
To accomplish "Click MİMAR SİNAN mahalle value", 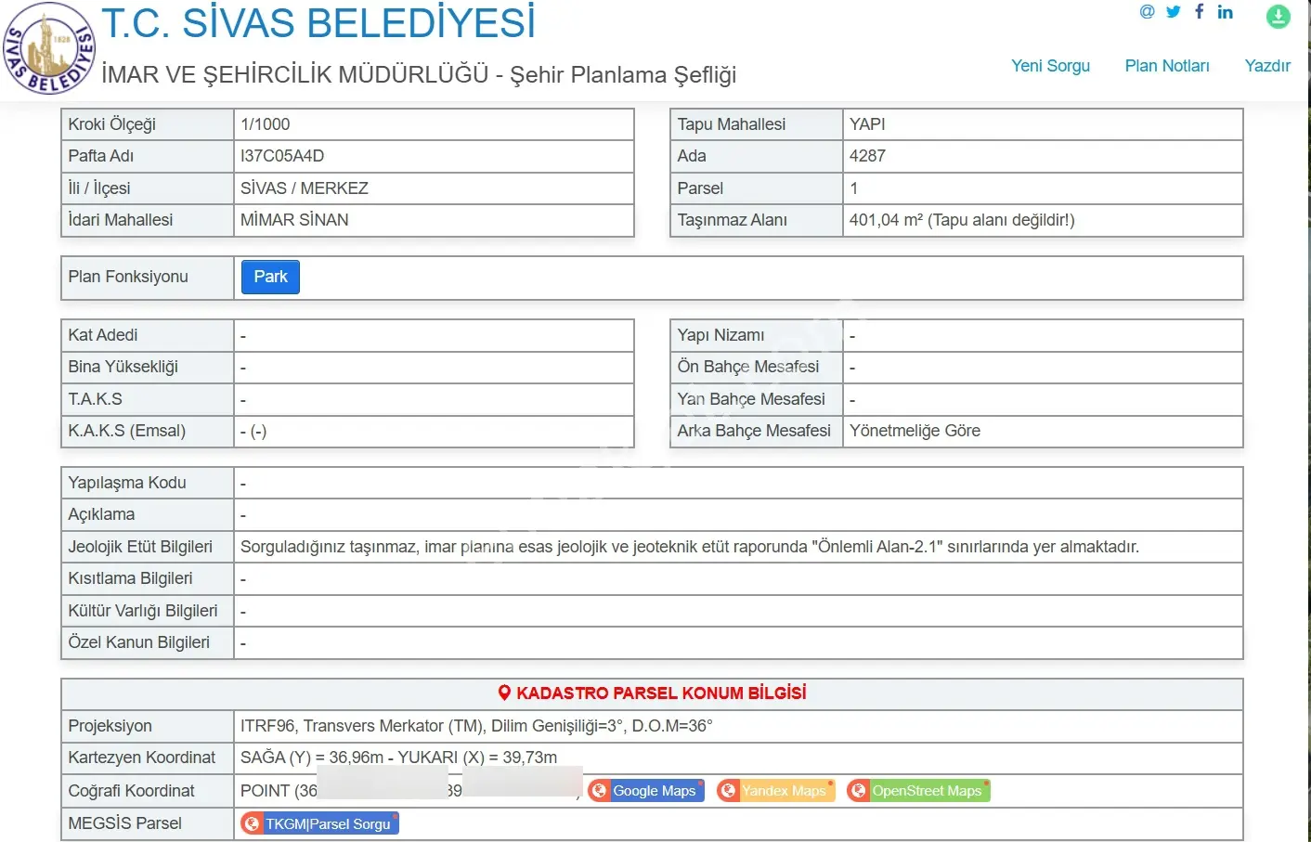I will [294, 220].
